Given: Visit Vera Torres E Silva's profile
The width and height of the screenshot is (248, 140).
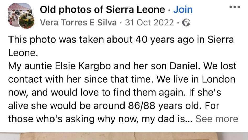Looking at the screenshot, I should coord(78,23).
